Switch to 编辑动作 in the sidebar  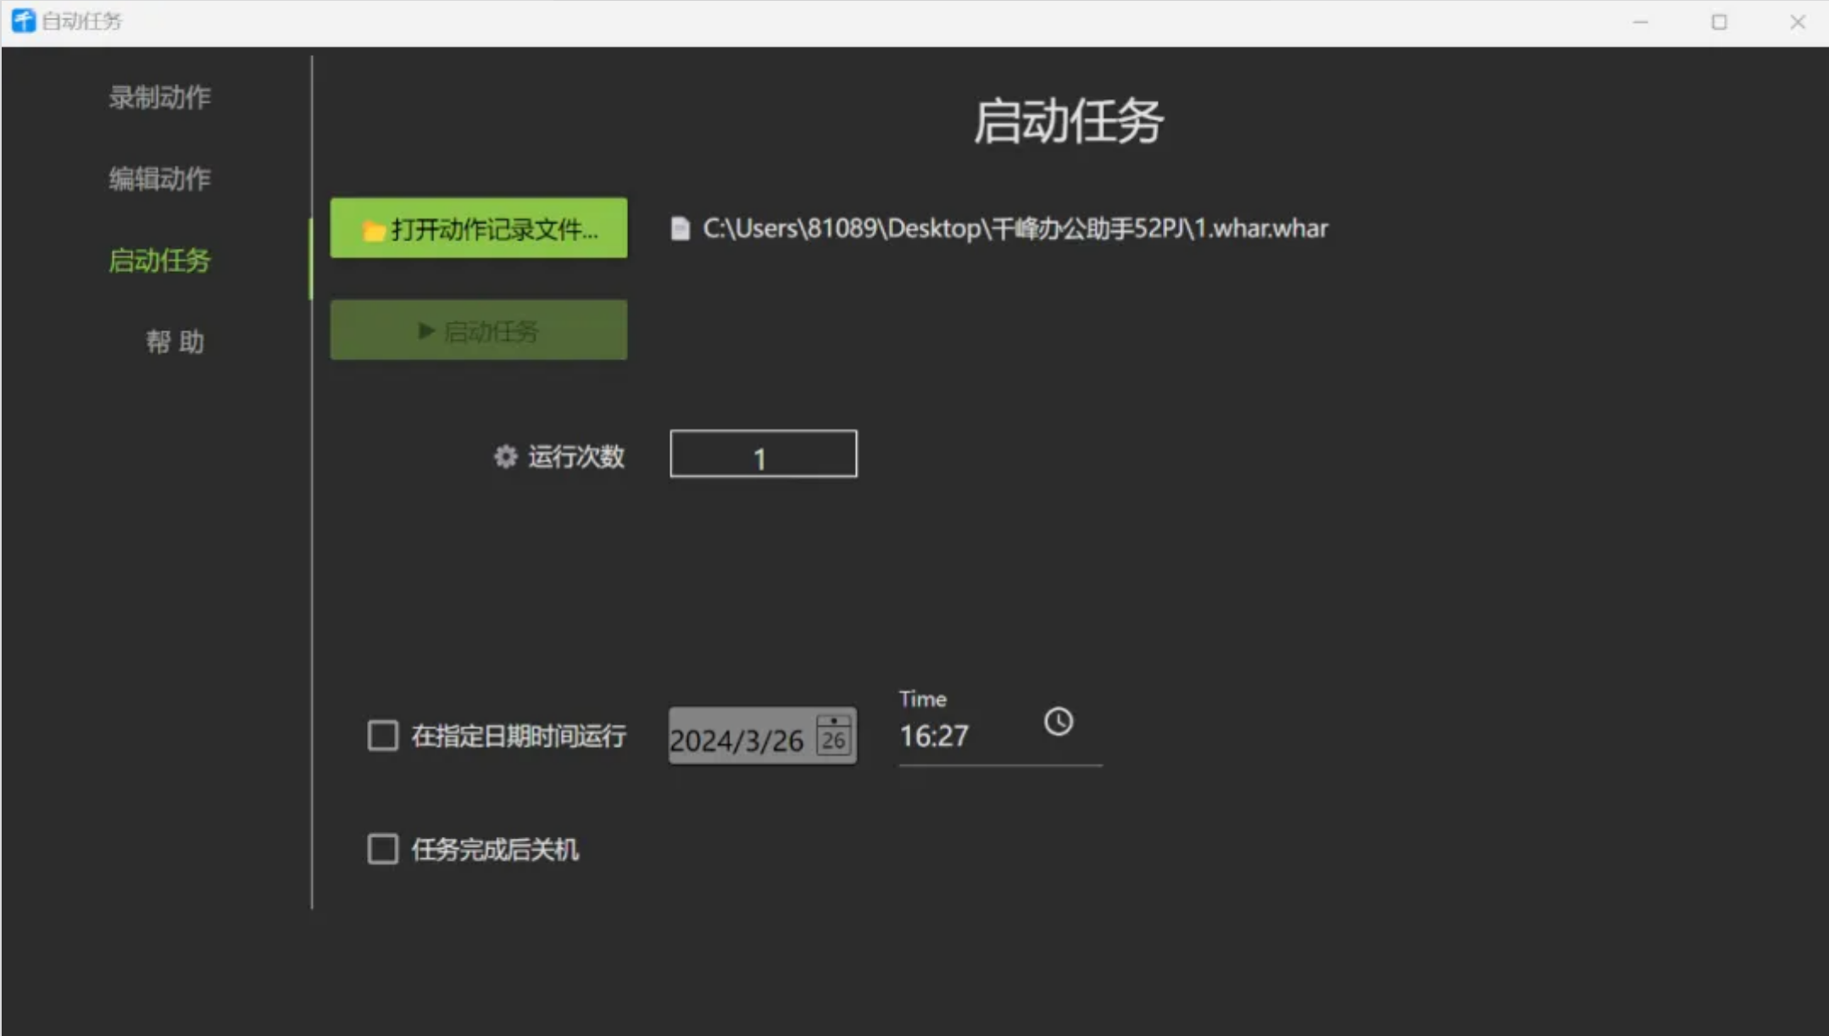pos(159,179)
